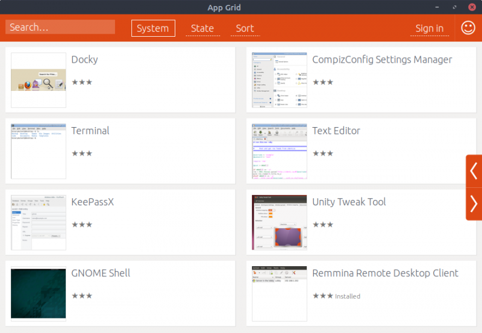Open the Remmina Remote Desktop Client thumbnail

tap(280, 293)
